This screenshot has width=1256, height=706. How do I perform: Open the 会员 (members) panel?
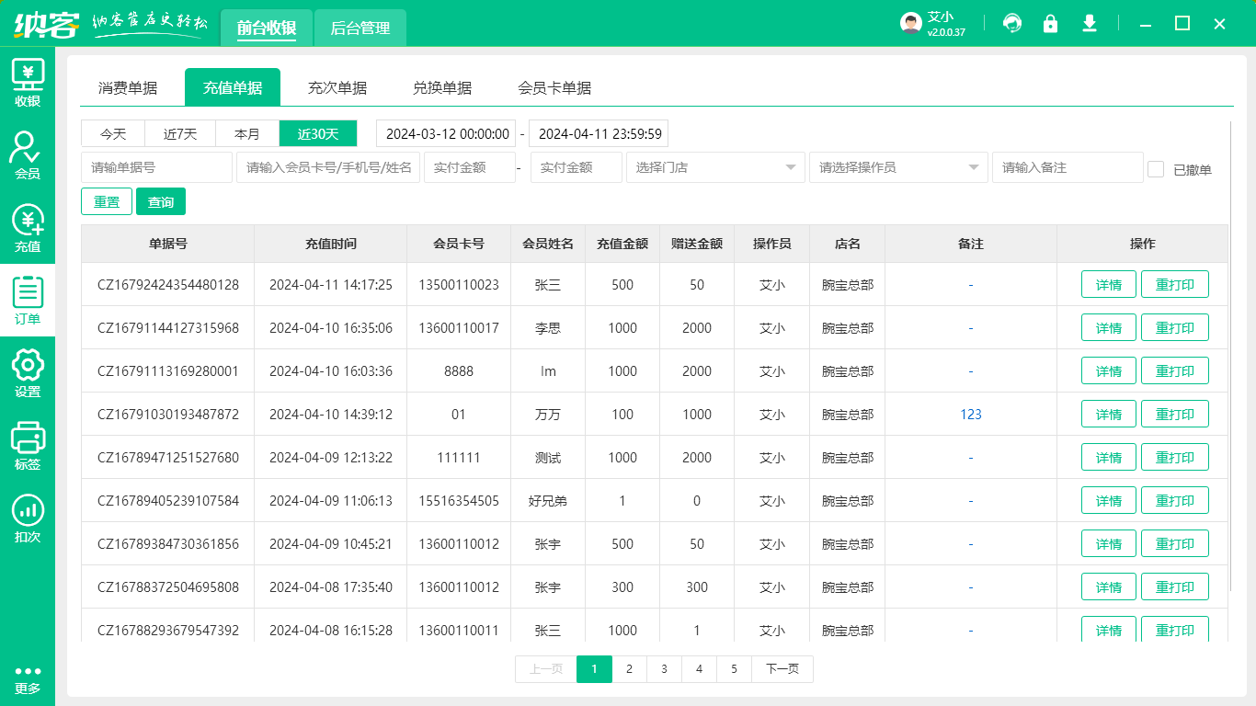[28, 152]
